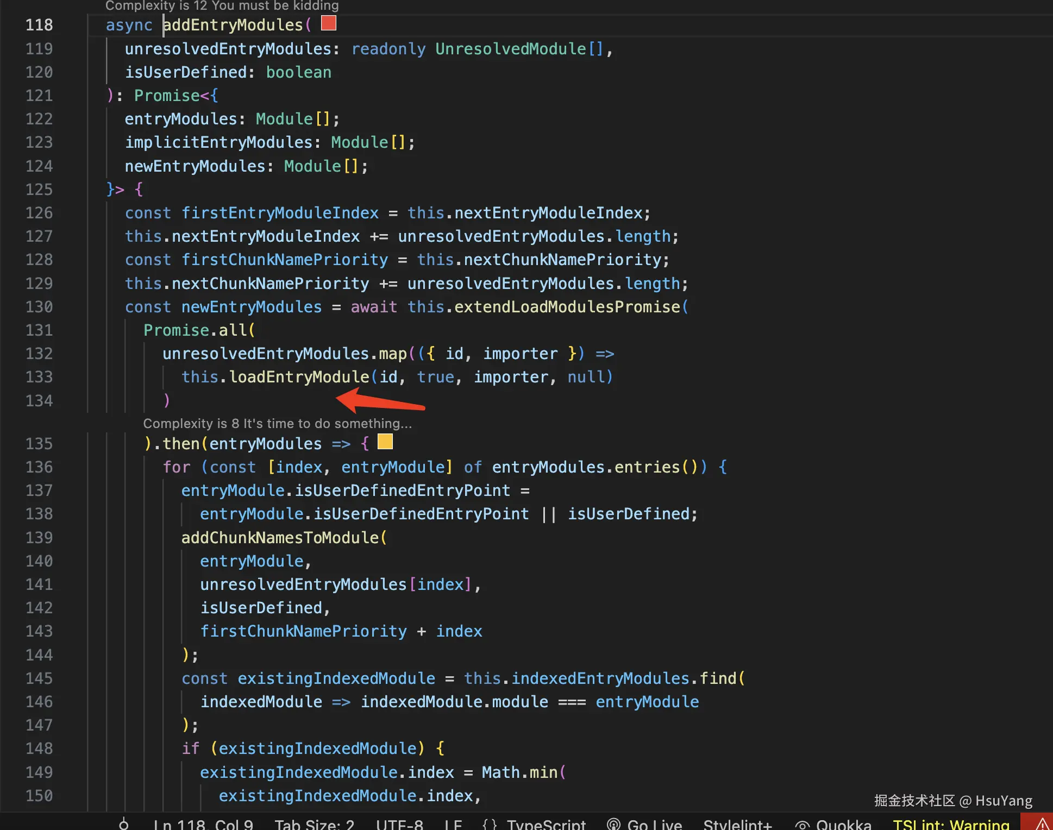Click the red complexity indicator square

[329, 23]
